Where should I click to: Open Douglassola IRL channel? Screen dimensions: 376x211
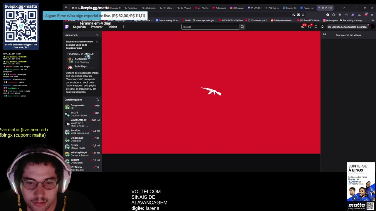pyautogui.click(x=82, y=107)
